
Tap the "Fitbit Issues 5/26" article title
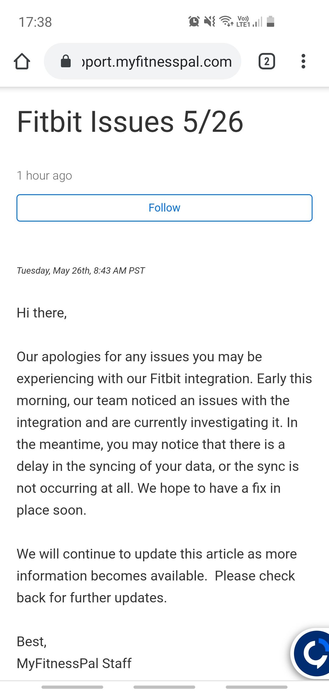point(130,122)
